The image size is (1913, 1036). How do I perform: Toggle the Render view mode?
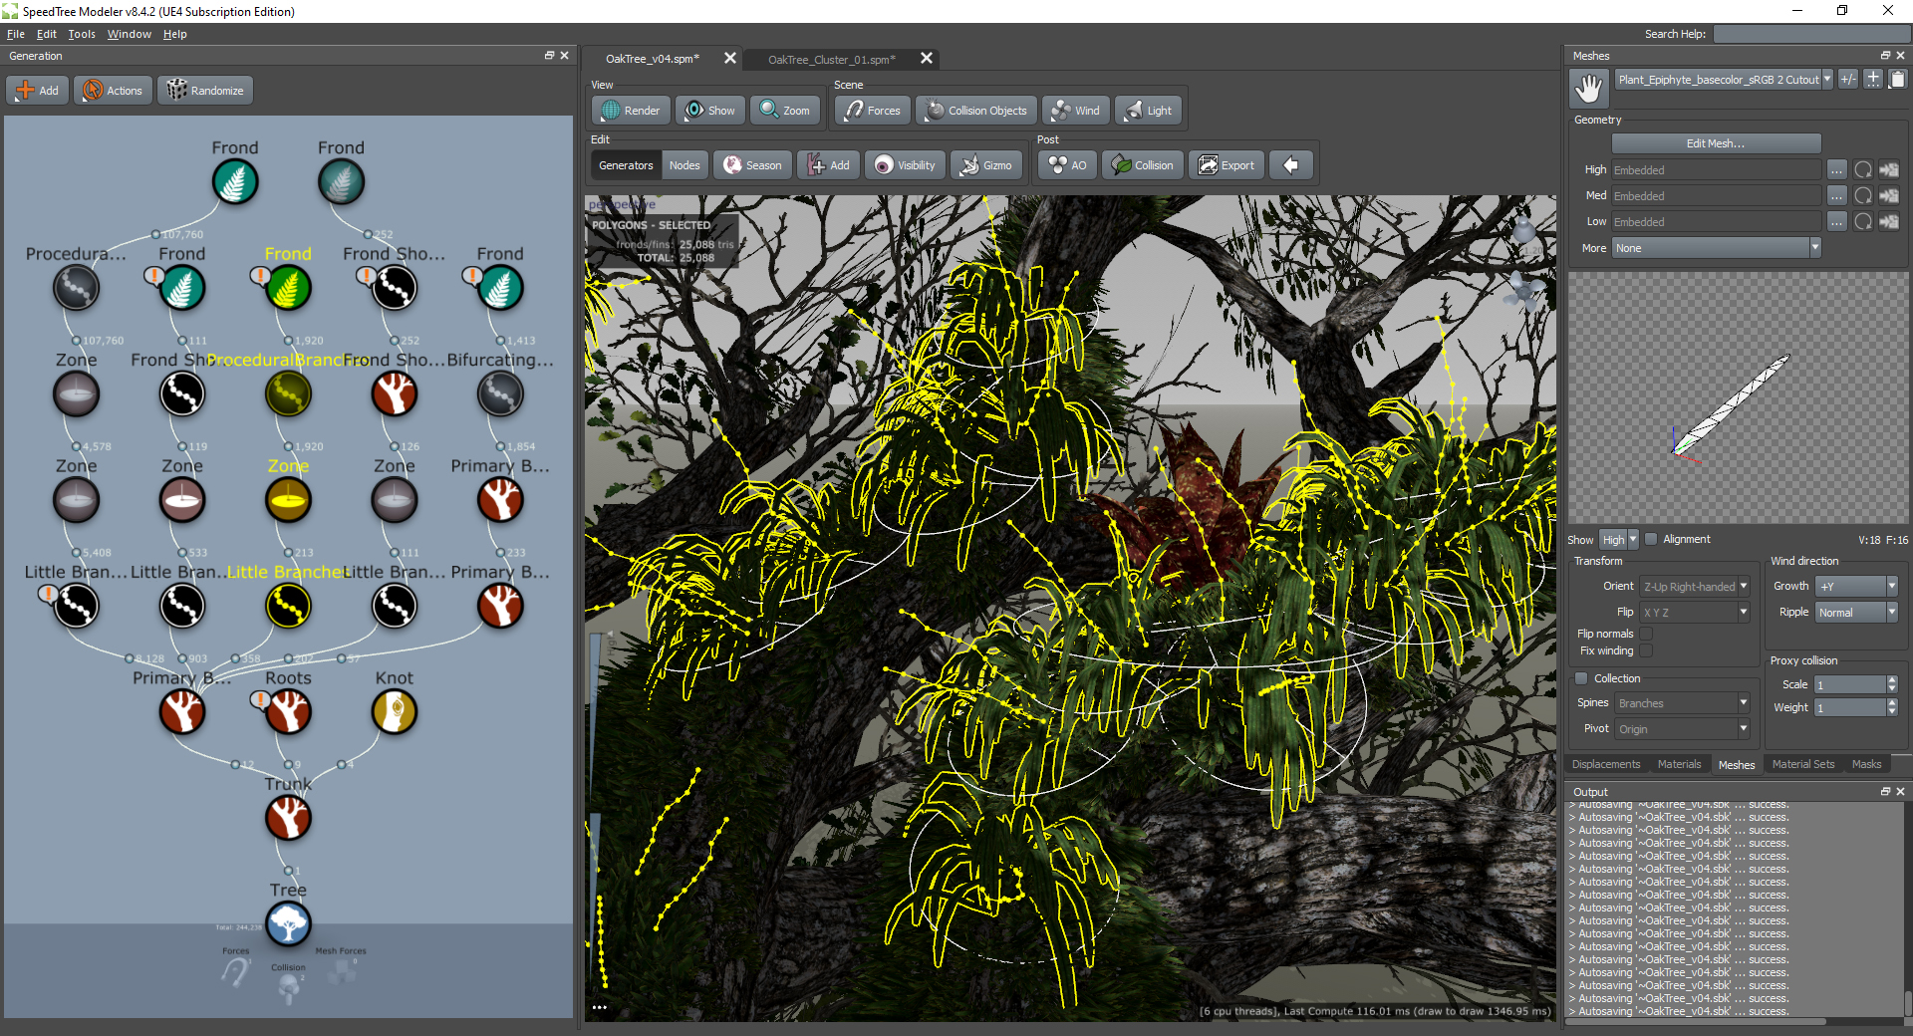(631, 111)
